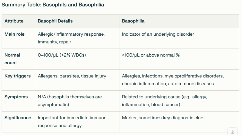This screenshot has width=242, height=135.
Task: Click the 'Basophilia' column header
Action: click(x=133, y=21)
